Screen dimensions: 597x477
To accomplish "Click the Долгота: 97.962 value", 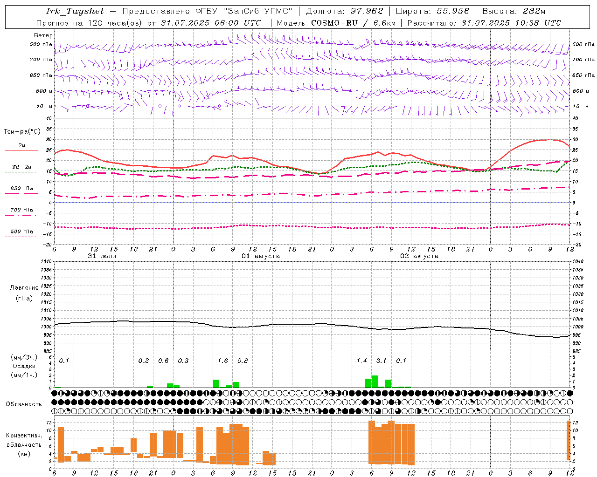I will [x=345, y=11].
